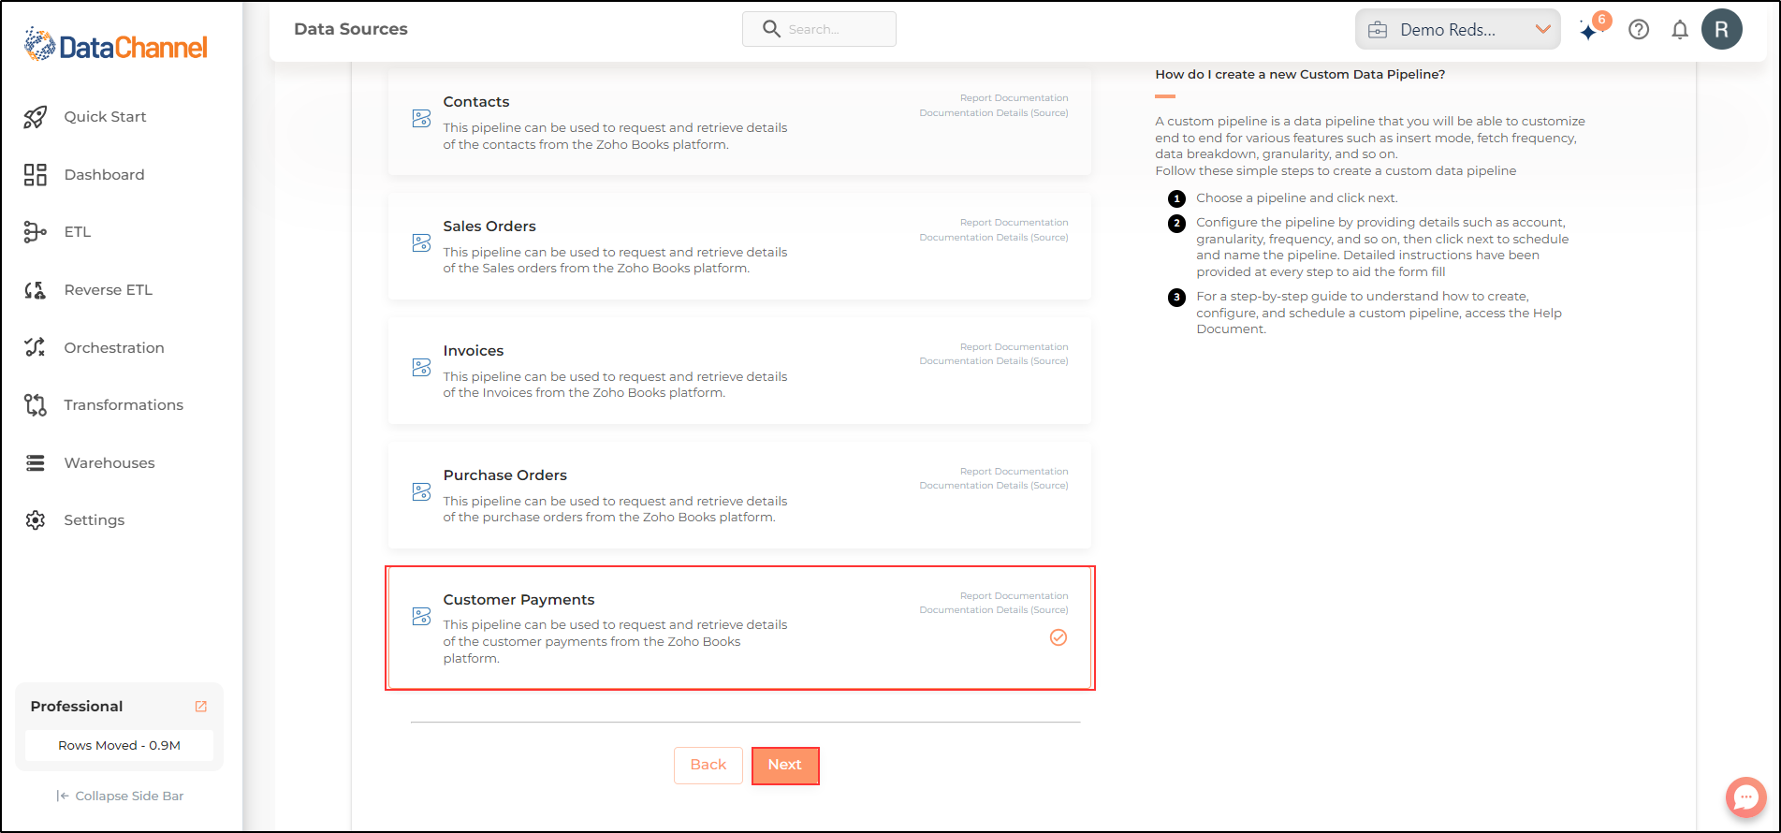Click the Warehouses stack icon
This screenshot has width=1781, height=833.
[36, 463]
